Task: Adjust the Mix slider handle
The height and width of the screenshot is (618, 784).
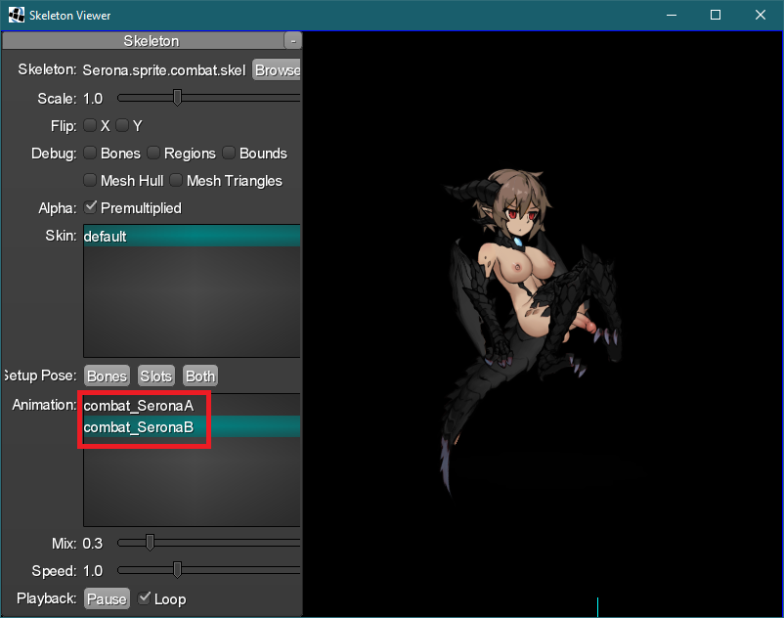Action: click(150, 543)
